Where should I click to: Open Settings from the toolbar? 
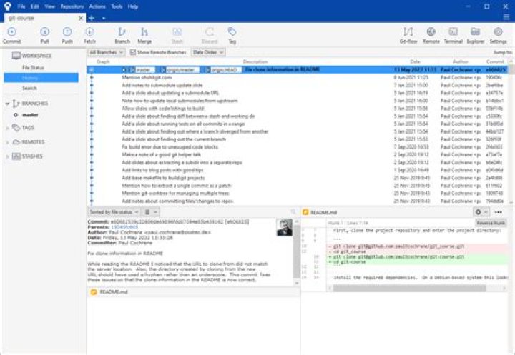[498, 35]
